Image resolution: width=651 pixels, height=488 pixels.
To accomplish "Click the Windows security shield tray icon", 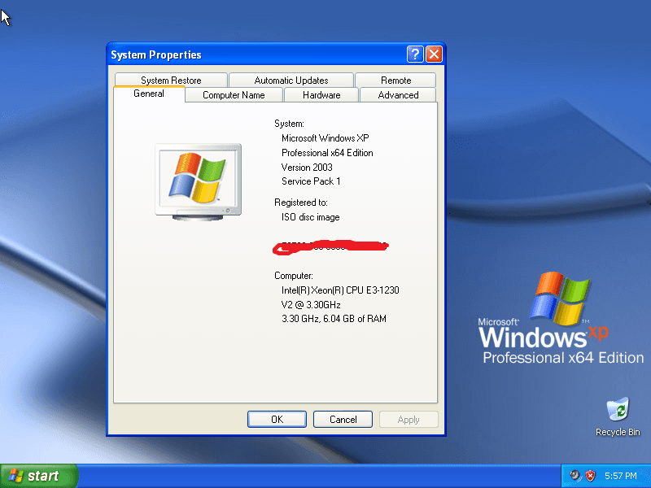I will point(591,476).
